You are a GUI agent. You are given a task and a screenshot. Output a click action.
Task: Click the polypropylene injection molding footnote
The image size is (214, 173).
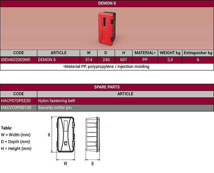106,67
